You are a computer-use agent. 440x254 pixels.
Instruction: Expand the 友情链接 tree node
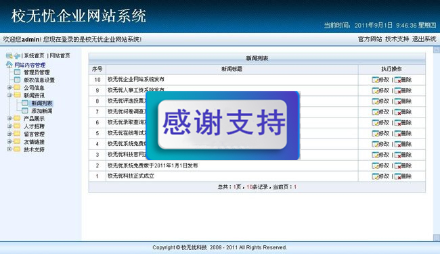pos(9,142)
